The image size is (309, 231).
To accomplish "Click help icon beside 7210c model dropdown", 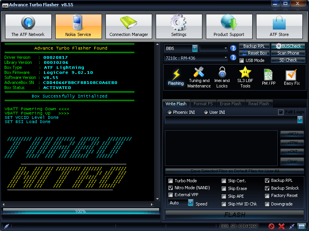I will click(x=233, y=57).
